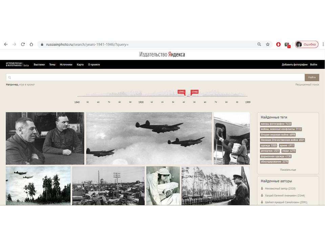Filter by author Халдей Евгений Ананьевич

[x=285, y=196]
